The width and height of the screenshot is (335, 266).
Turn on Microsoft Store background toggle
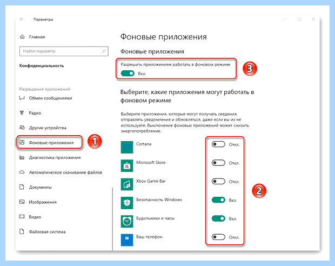point(218,163)
